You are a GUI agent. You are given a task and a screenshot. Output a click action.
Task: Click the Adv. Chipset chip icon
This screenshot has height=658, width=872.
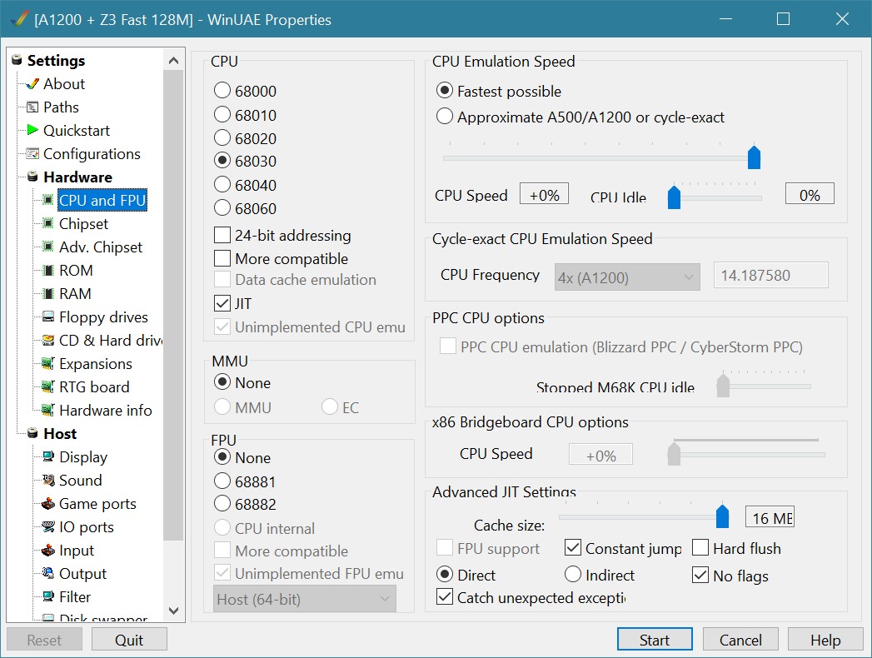click(x=48, y=247)
